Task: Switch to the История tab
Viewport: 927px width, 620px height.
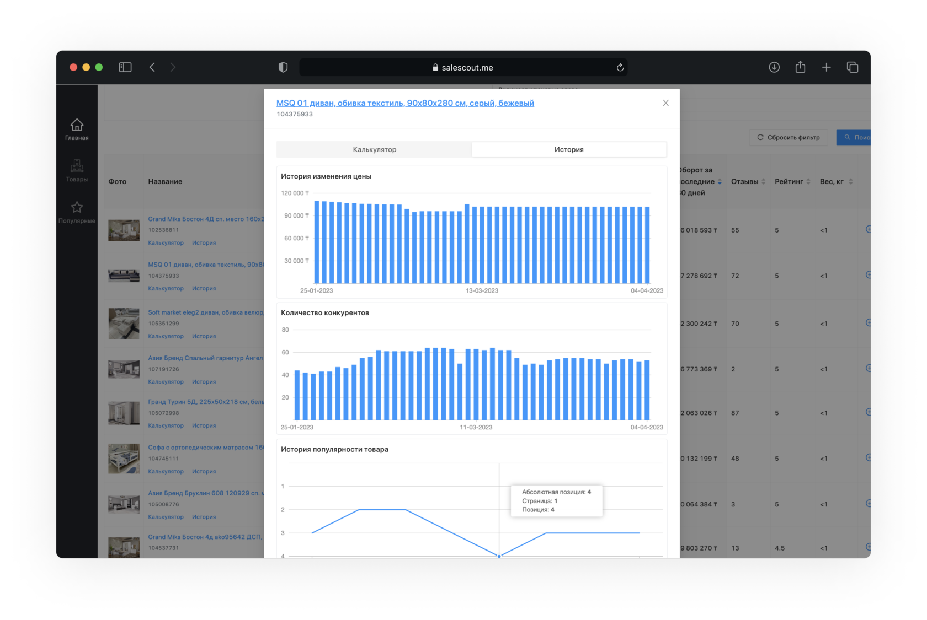Action: point(569,149)
